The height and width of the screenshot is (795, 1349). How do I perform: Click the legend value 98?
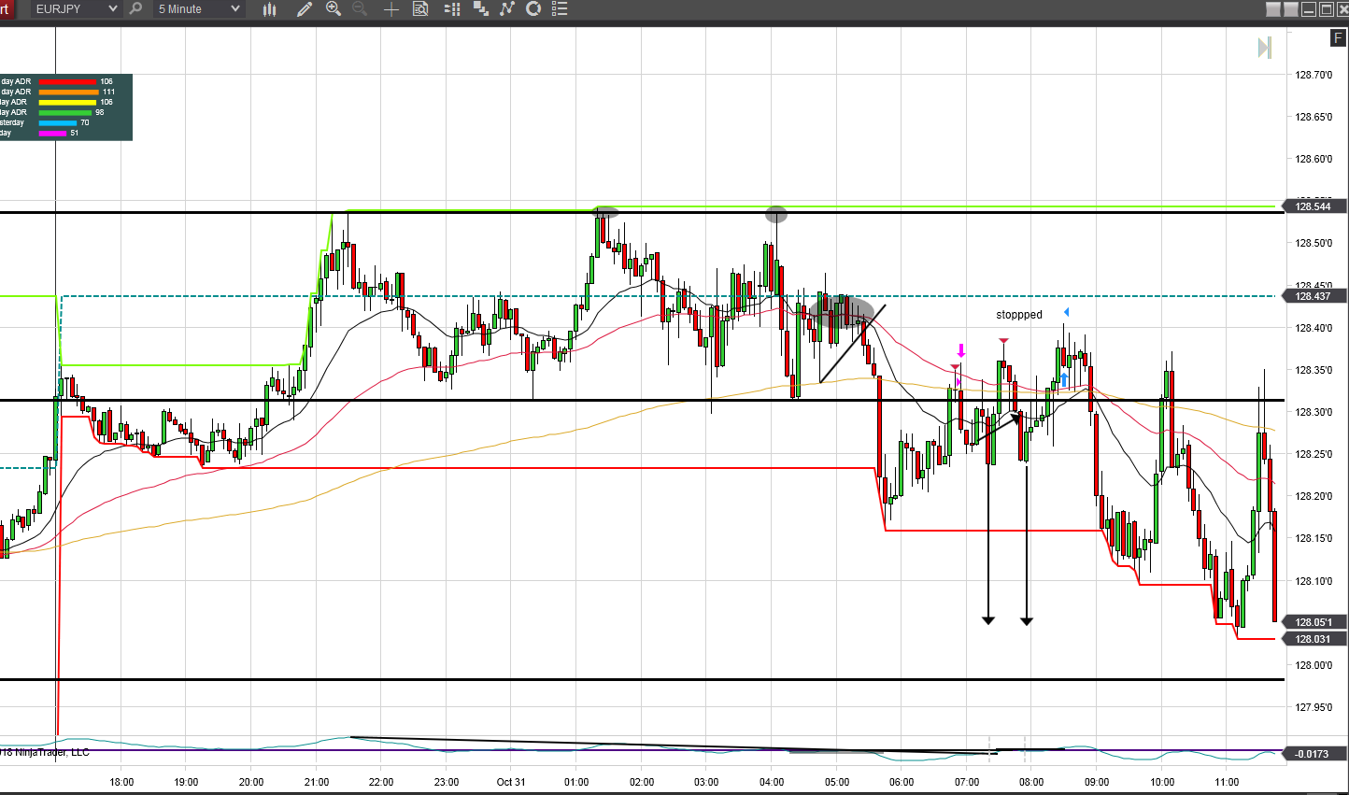[x=100, y=113]
